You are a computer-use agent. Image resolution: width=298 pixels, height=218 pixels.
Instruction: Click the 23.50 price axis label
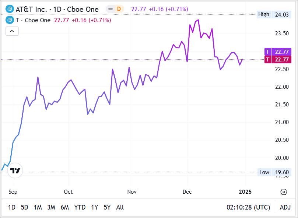pos(282,34)
